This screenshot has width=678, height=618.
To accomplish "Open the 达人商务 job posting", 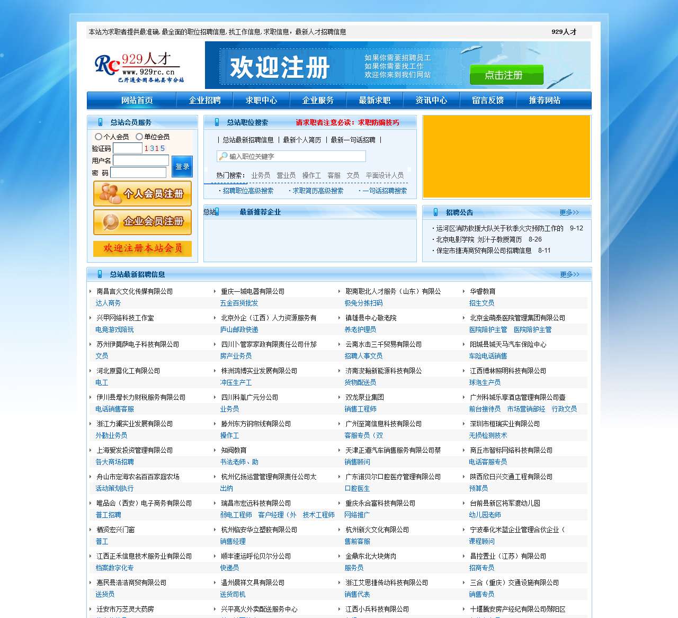I will (108, 303).
